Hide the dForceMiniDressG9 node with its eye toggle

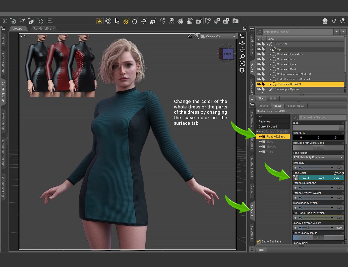259,84
